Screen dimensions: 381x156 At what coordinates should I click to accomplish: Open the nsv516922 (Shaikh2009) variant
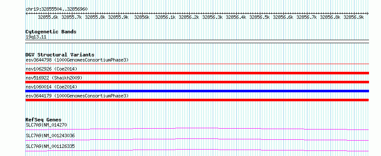54,78
